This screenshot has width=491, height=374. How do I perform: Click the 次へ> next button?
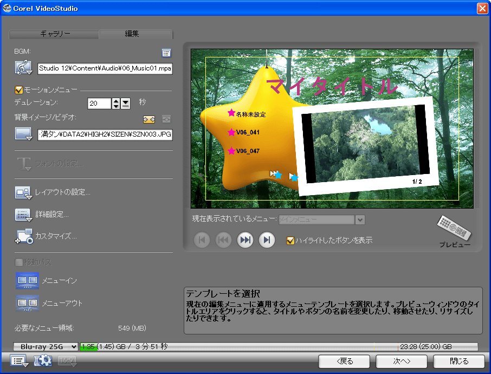(402, 362)
